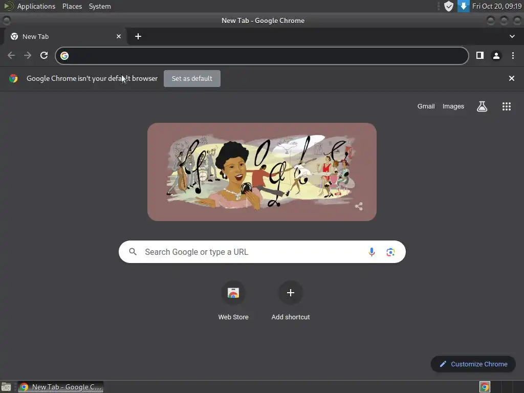The image size is (524, 393).
Task: Open Search Labs flask icon
Action: coord(482,106)
